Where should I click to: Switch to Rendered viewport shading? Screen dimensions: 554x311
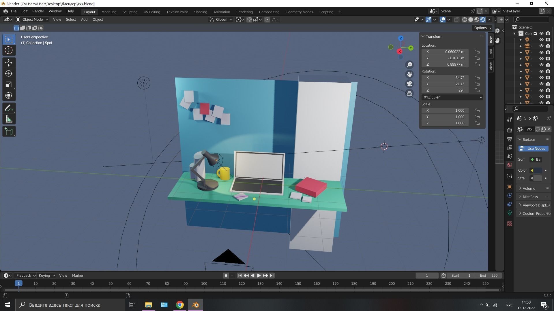click(483, 20)
